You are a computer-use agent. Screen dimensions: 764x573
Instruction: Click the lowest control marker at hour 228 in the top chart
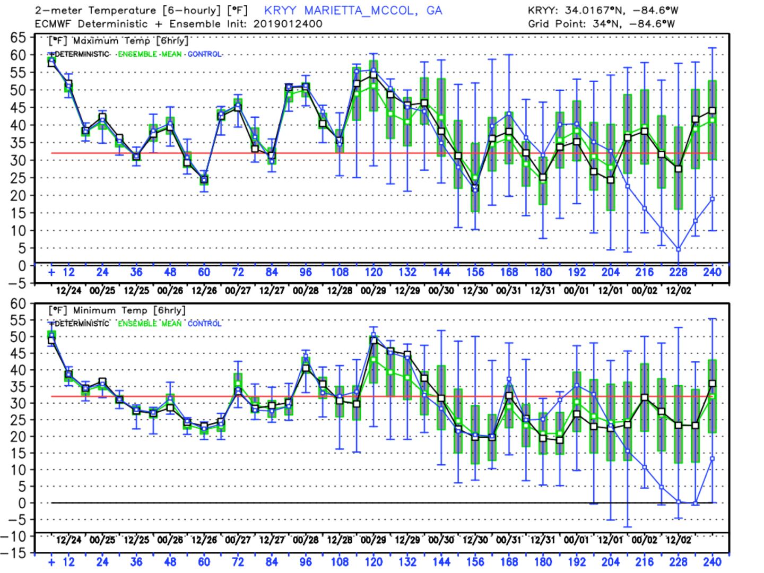pyautogui.click(x=678, y=249)
